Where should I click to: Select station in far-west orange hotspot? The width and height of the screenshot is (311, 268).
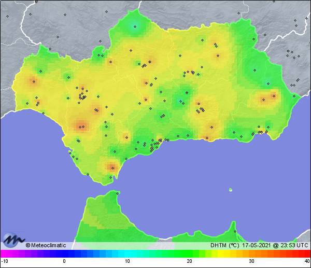34,81
